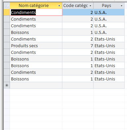
Task: Click the Boissons cell in the U.S.A. row
Action: click(x=36, y=32)
